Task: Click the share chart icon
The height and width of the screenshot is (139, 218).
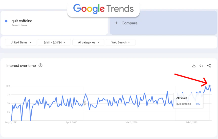Action: click(209, 66)
